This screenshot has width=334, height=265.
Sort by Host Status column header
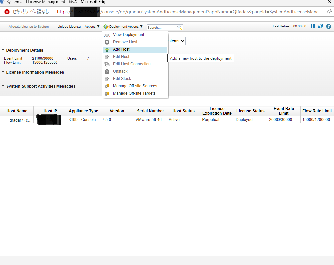[x=183, y=111]
